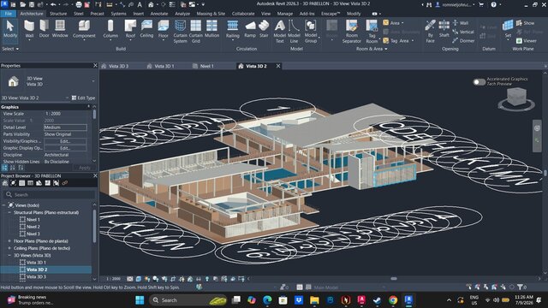Click the Project Browser search field

50,194
